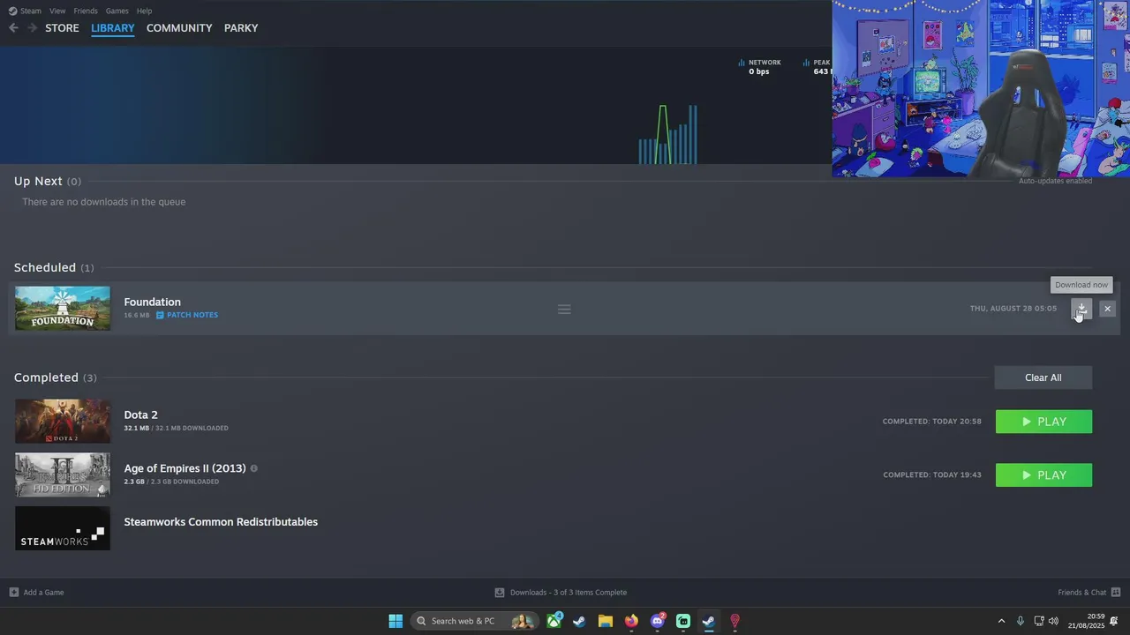1130x635 pixels.
Task: Open Friends & Chat
Action: tap(1089, 593)
